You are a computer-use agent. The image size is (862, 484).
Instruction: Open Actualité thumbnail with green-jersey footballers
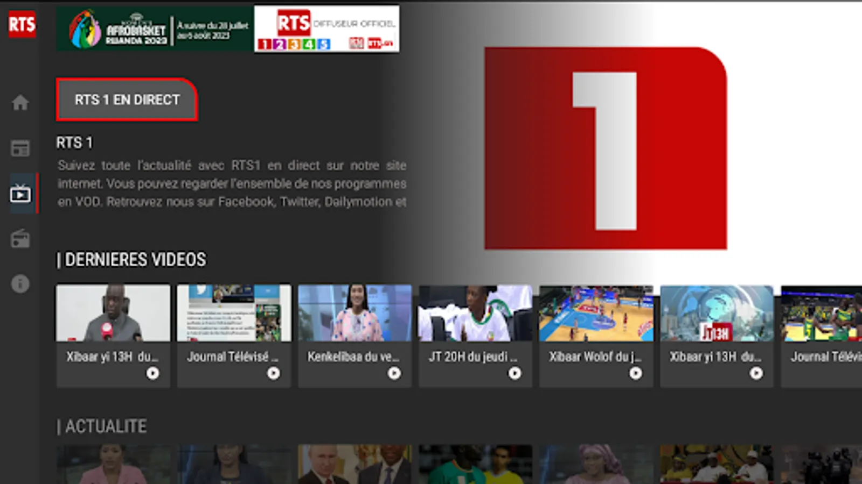point(475,464)
